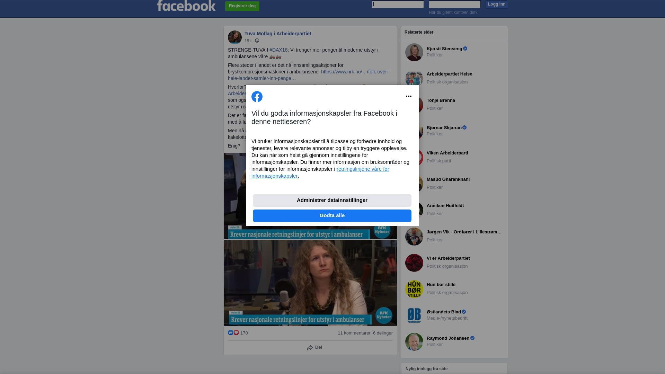Click verified badge next to Østlandets Blad

(x=464, y=312)
